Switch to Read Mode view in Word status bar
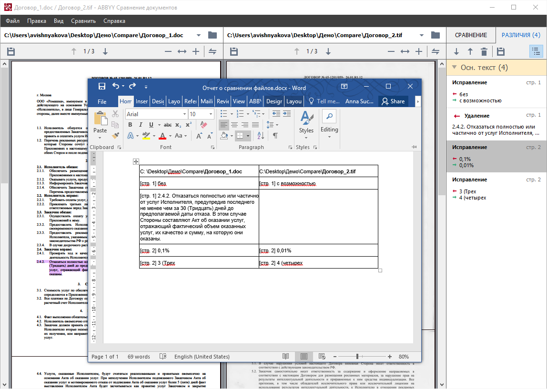The width and height of the screenshot is (547, 389). pyautogui.click(x=285, y=357)
